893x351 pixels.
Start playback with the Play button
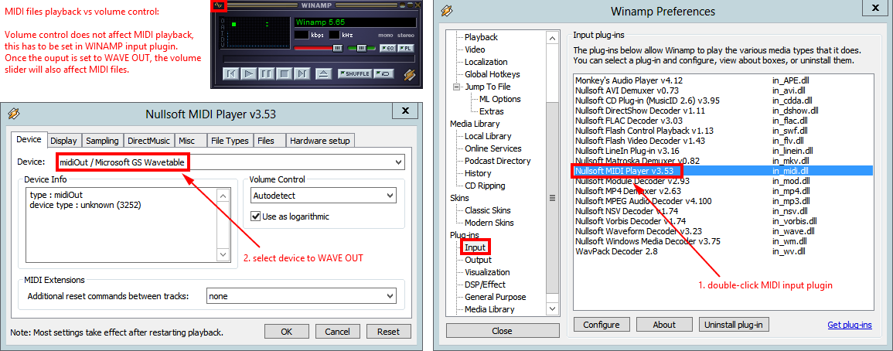coord(248,73)
